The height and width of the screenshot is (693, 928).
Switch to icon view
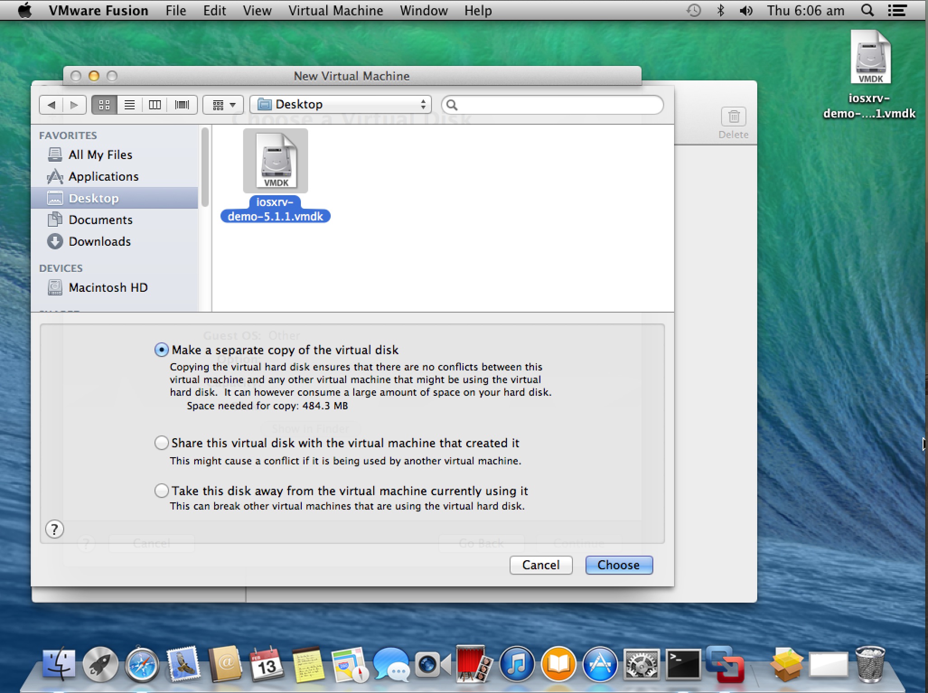[104, 105]
